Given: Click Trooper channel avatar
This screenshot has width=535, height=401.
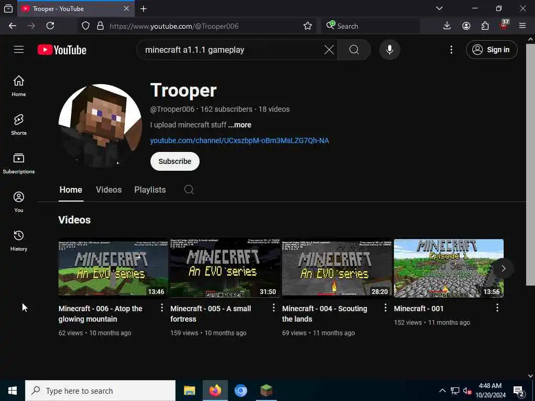Looking at the screenshot, I should click(100, 126).
